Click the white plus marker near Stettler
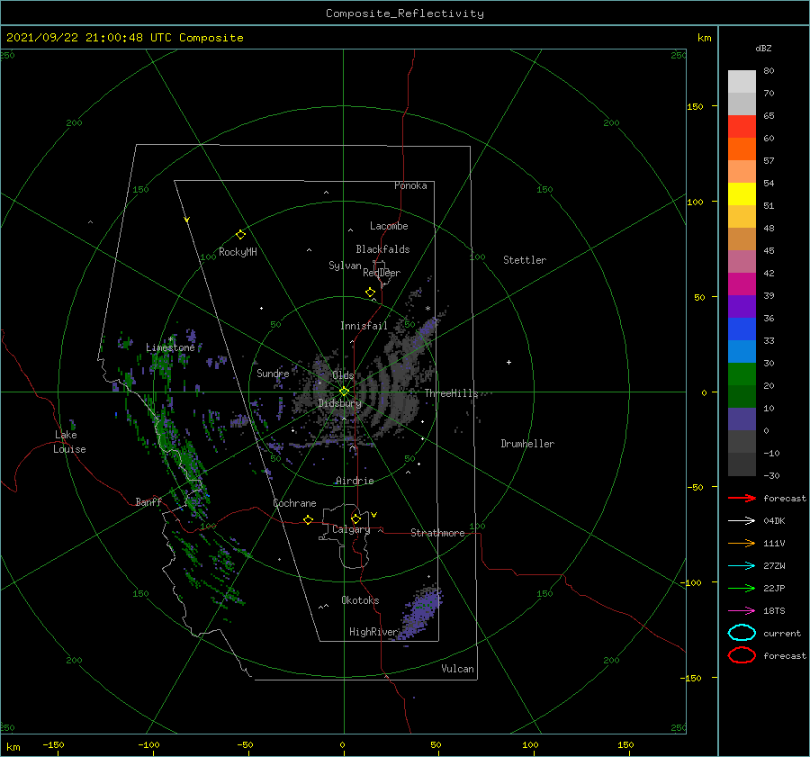Viewport: 810px width, 757px height. tap(508, 362)
